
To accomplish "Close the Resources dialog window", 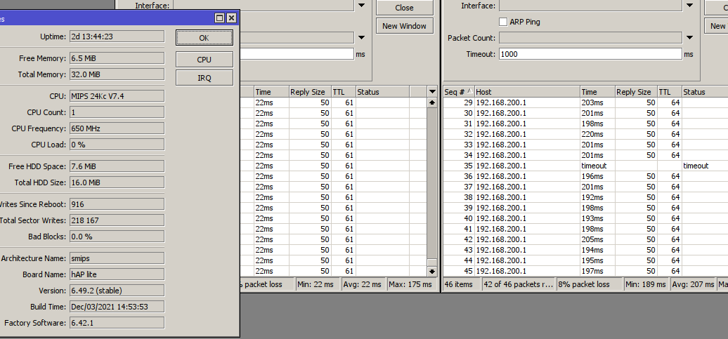I will 231,18.
